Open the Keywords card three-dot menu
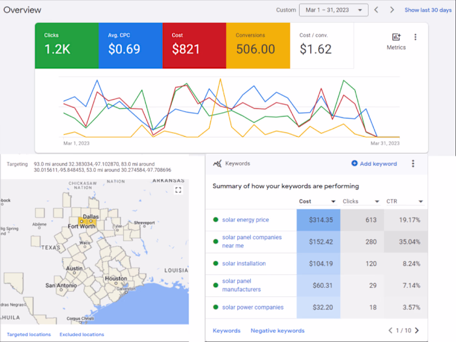 point(413,164)
